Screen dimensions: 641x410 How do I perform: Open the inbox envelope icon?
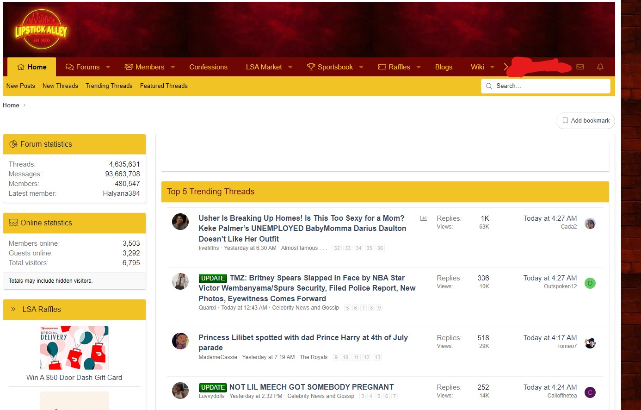[580, 67]
